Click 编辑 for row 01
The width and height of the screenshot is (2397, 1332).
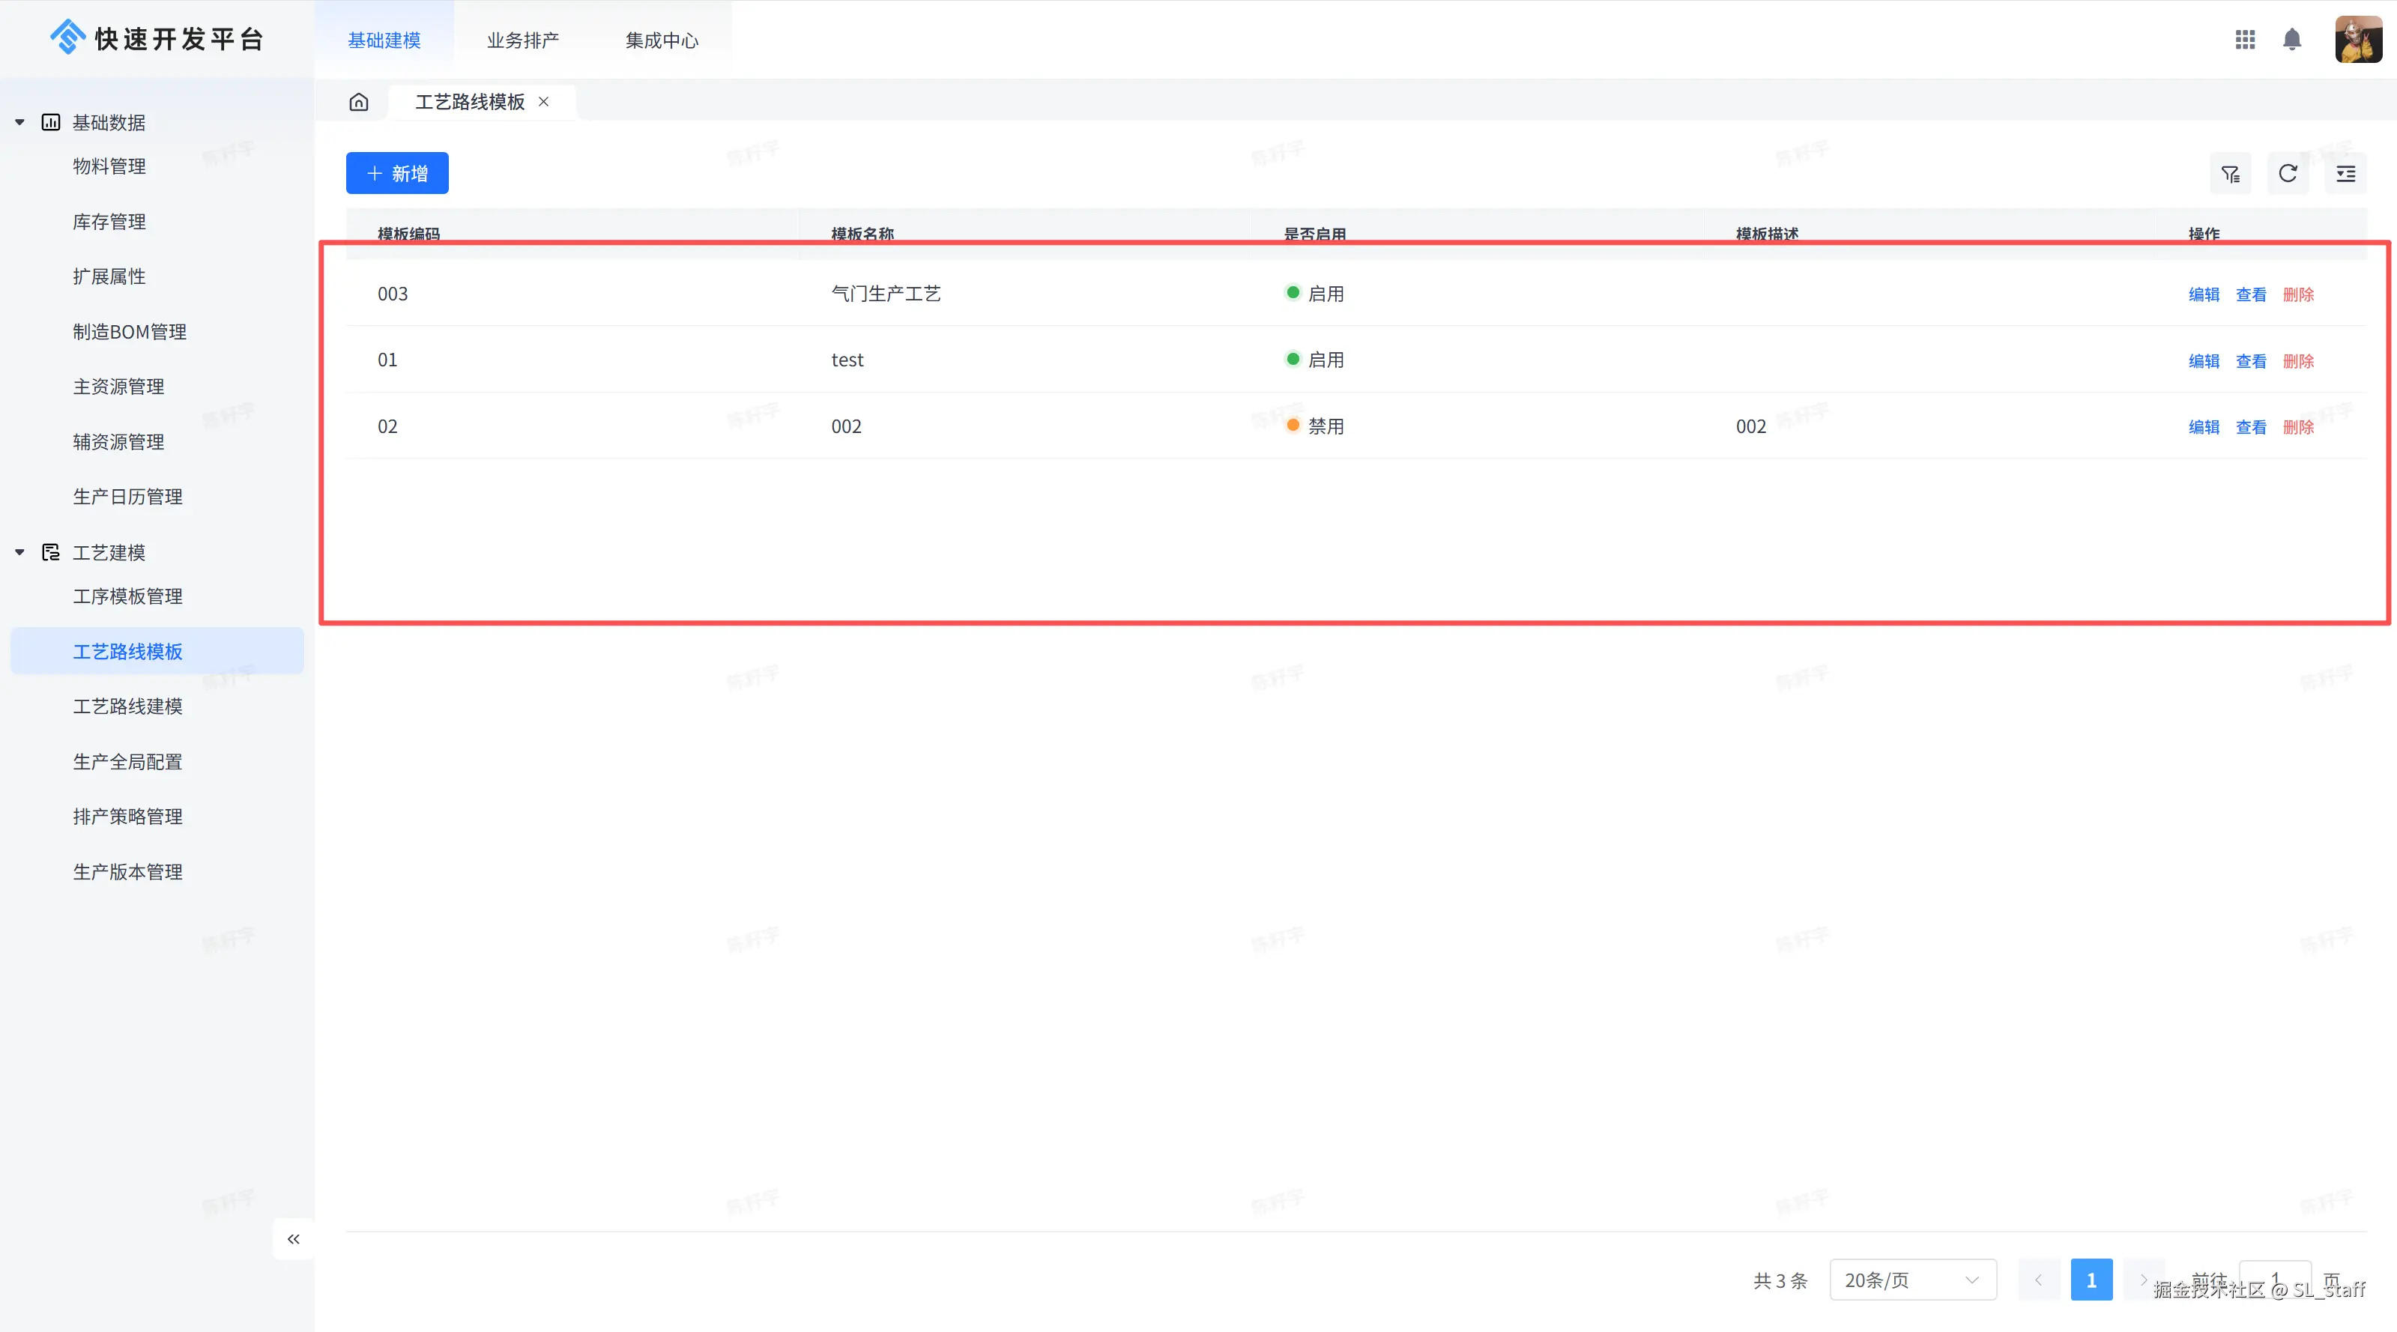coord(2204,361)
